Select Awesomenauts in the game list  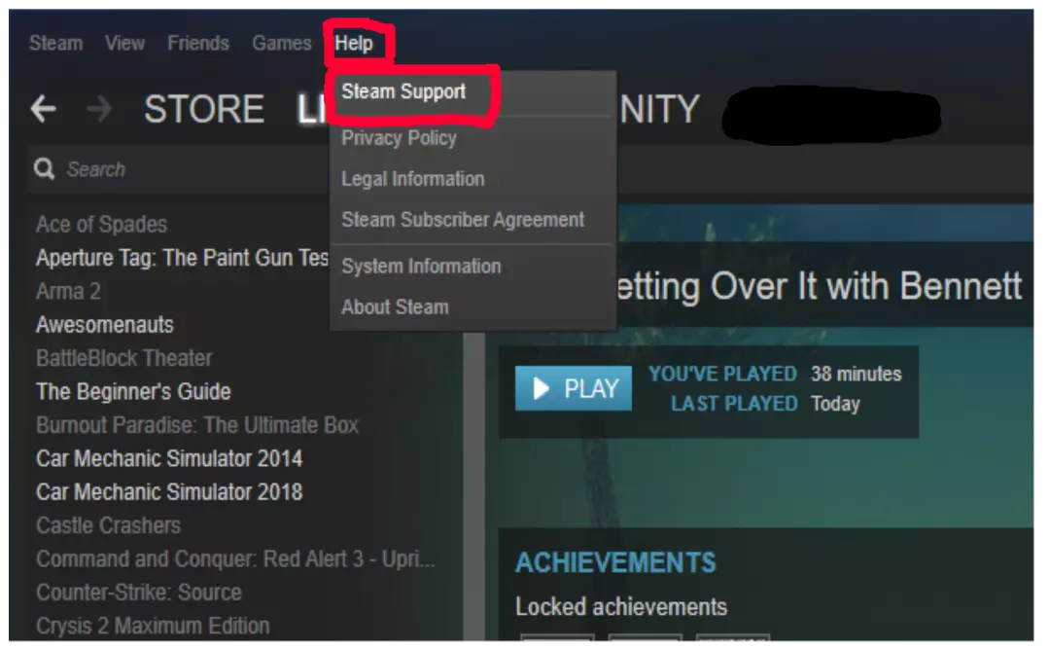coord(104,325)
